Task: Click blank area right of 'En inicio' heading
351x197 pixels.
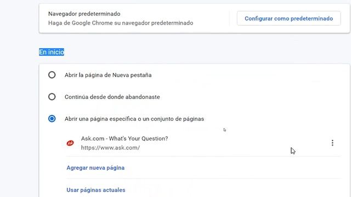Action: (201, 52)
